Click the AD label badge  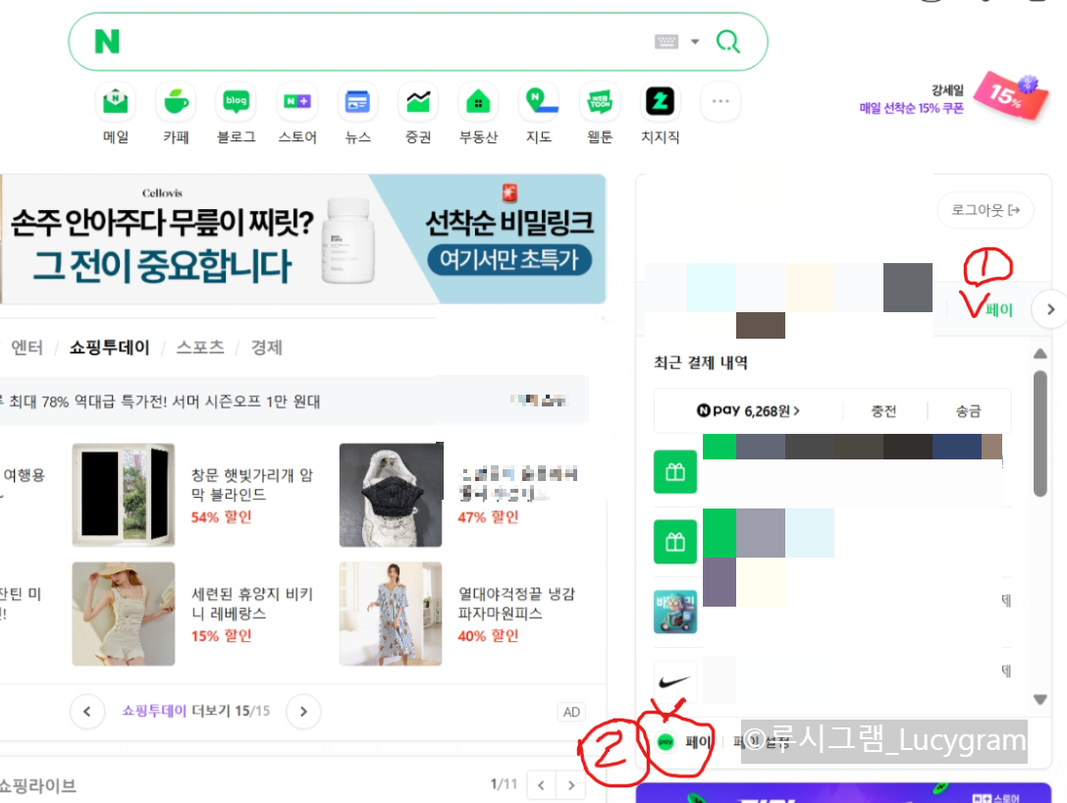click(x=571, y=712)
